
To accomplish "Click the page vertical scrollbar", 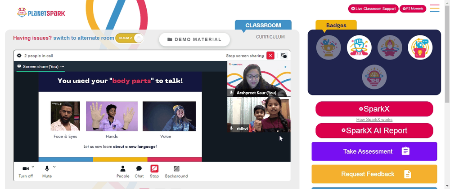I will (447, 53).
